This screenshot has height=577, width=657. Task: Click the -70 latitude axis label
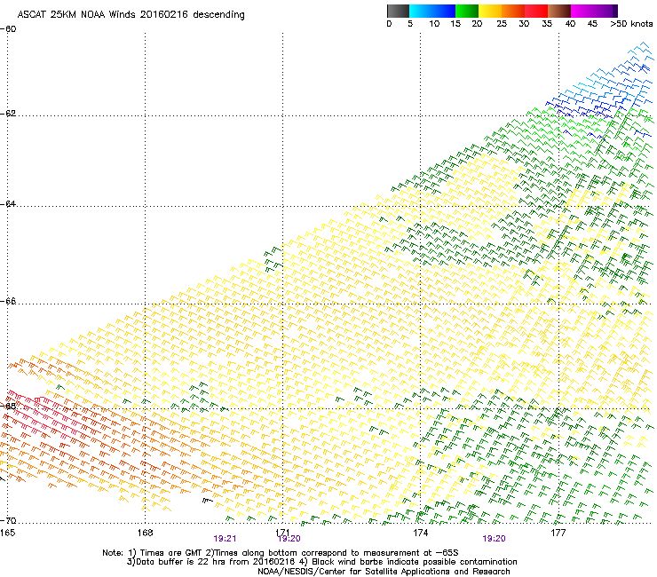click(8, 521)
